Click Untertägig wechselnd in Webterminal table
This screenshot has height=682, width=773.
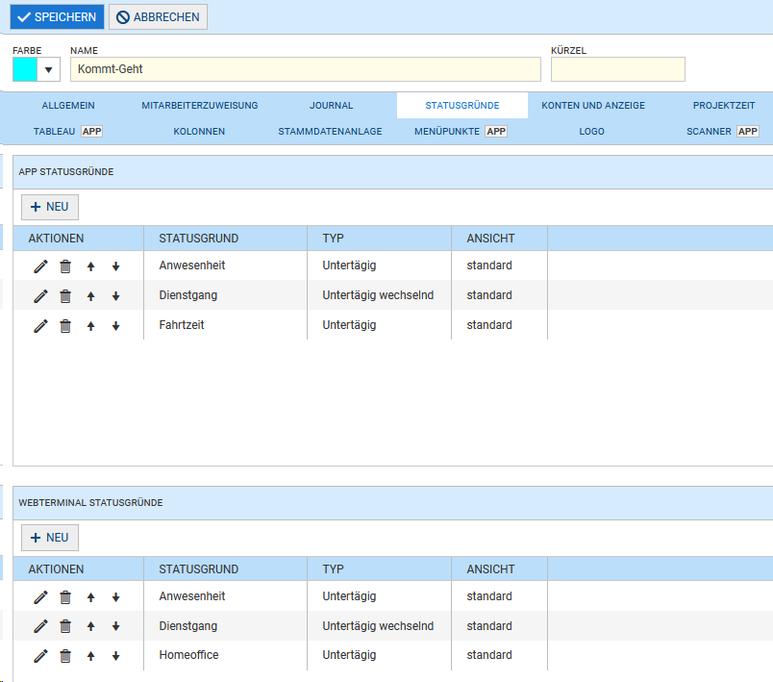(378, 626)
